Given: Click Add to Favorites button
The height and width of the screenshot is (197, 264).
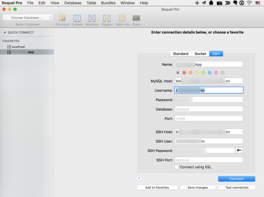Looking at the screenshot, I should click(x=157, y=187).
